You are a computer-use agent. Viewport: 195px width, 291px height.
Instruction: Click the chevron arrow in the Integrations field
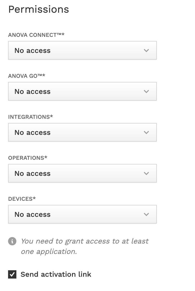[146, 133]
